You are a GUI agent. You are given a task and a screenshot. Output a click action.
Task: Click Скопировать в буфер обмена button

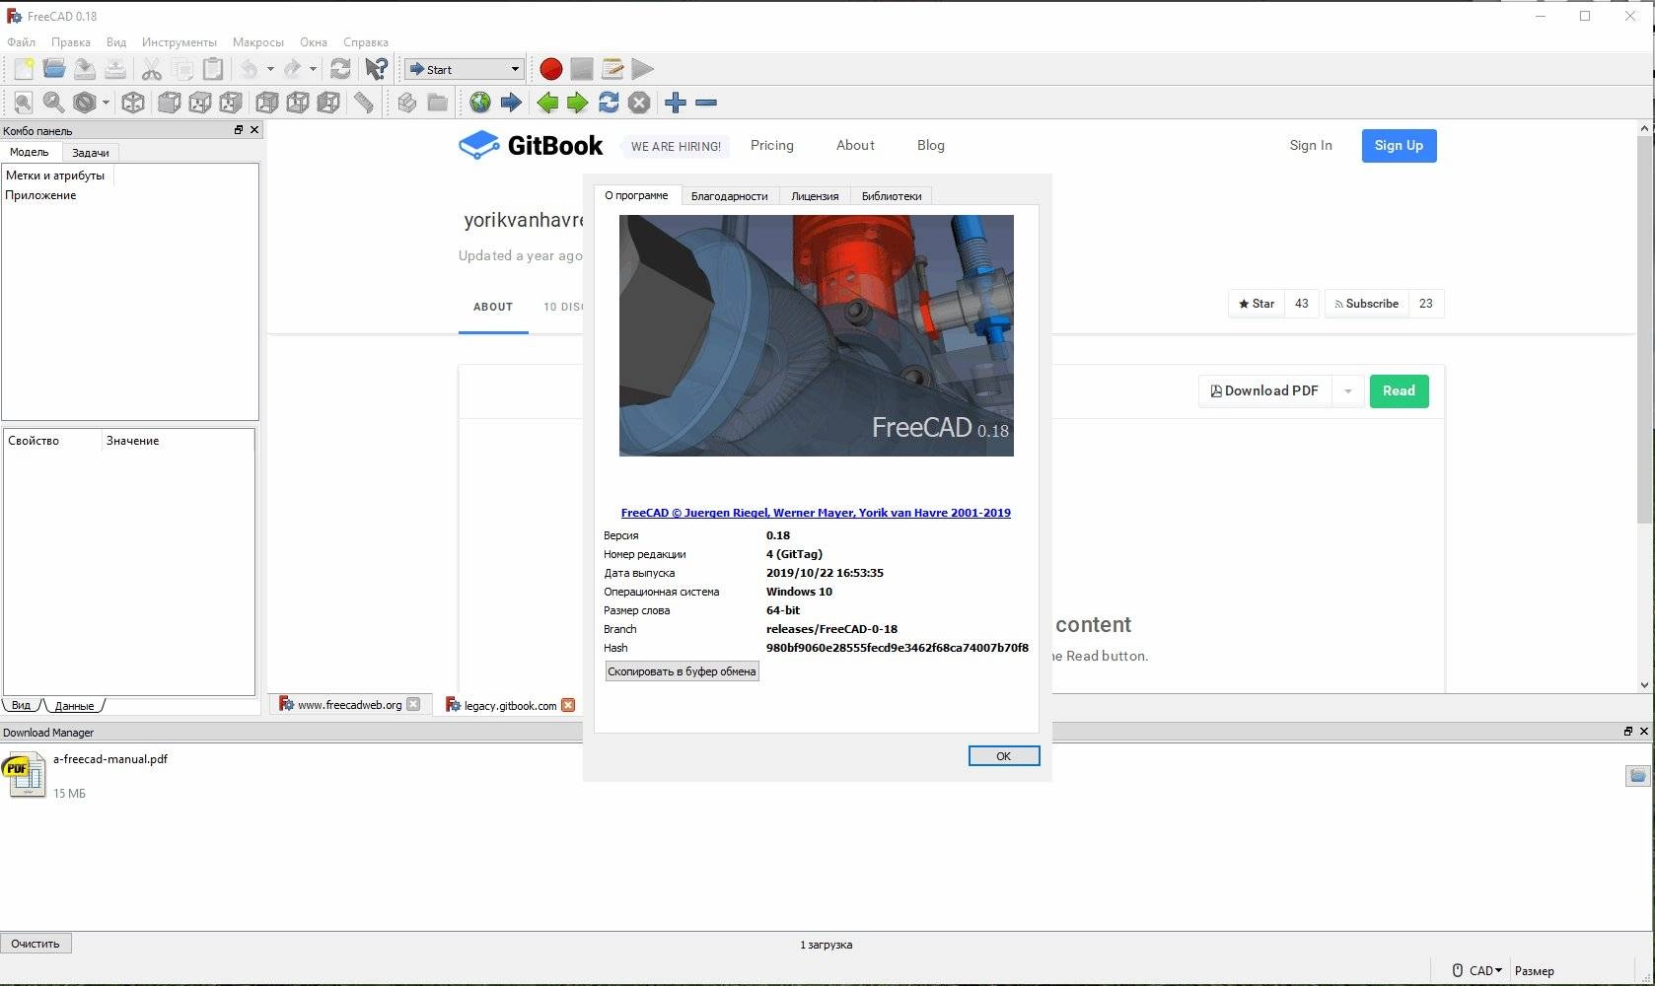(683, 671)
